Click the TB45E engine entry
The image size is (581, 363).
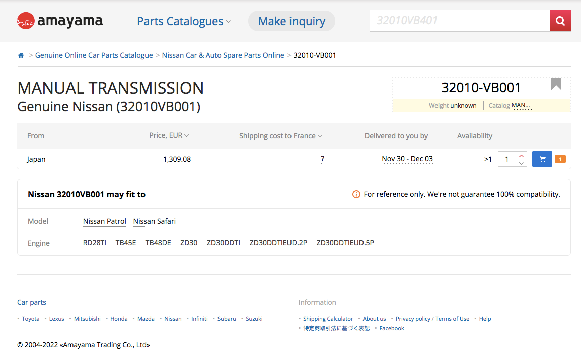125,243
